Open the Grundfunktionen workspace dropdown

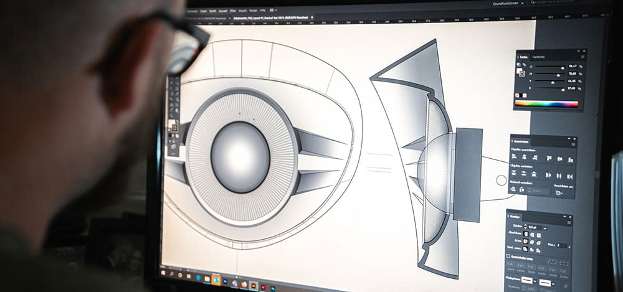coord(508,3)
